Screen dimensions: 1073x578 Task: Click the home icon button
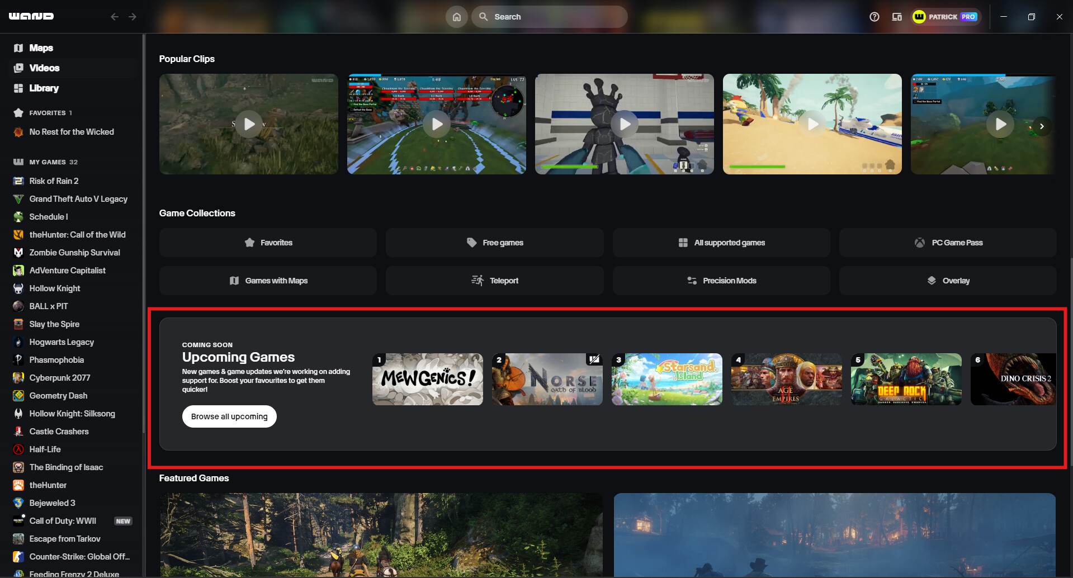click(456, 17)
